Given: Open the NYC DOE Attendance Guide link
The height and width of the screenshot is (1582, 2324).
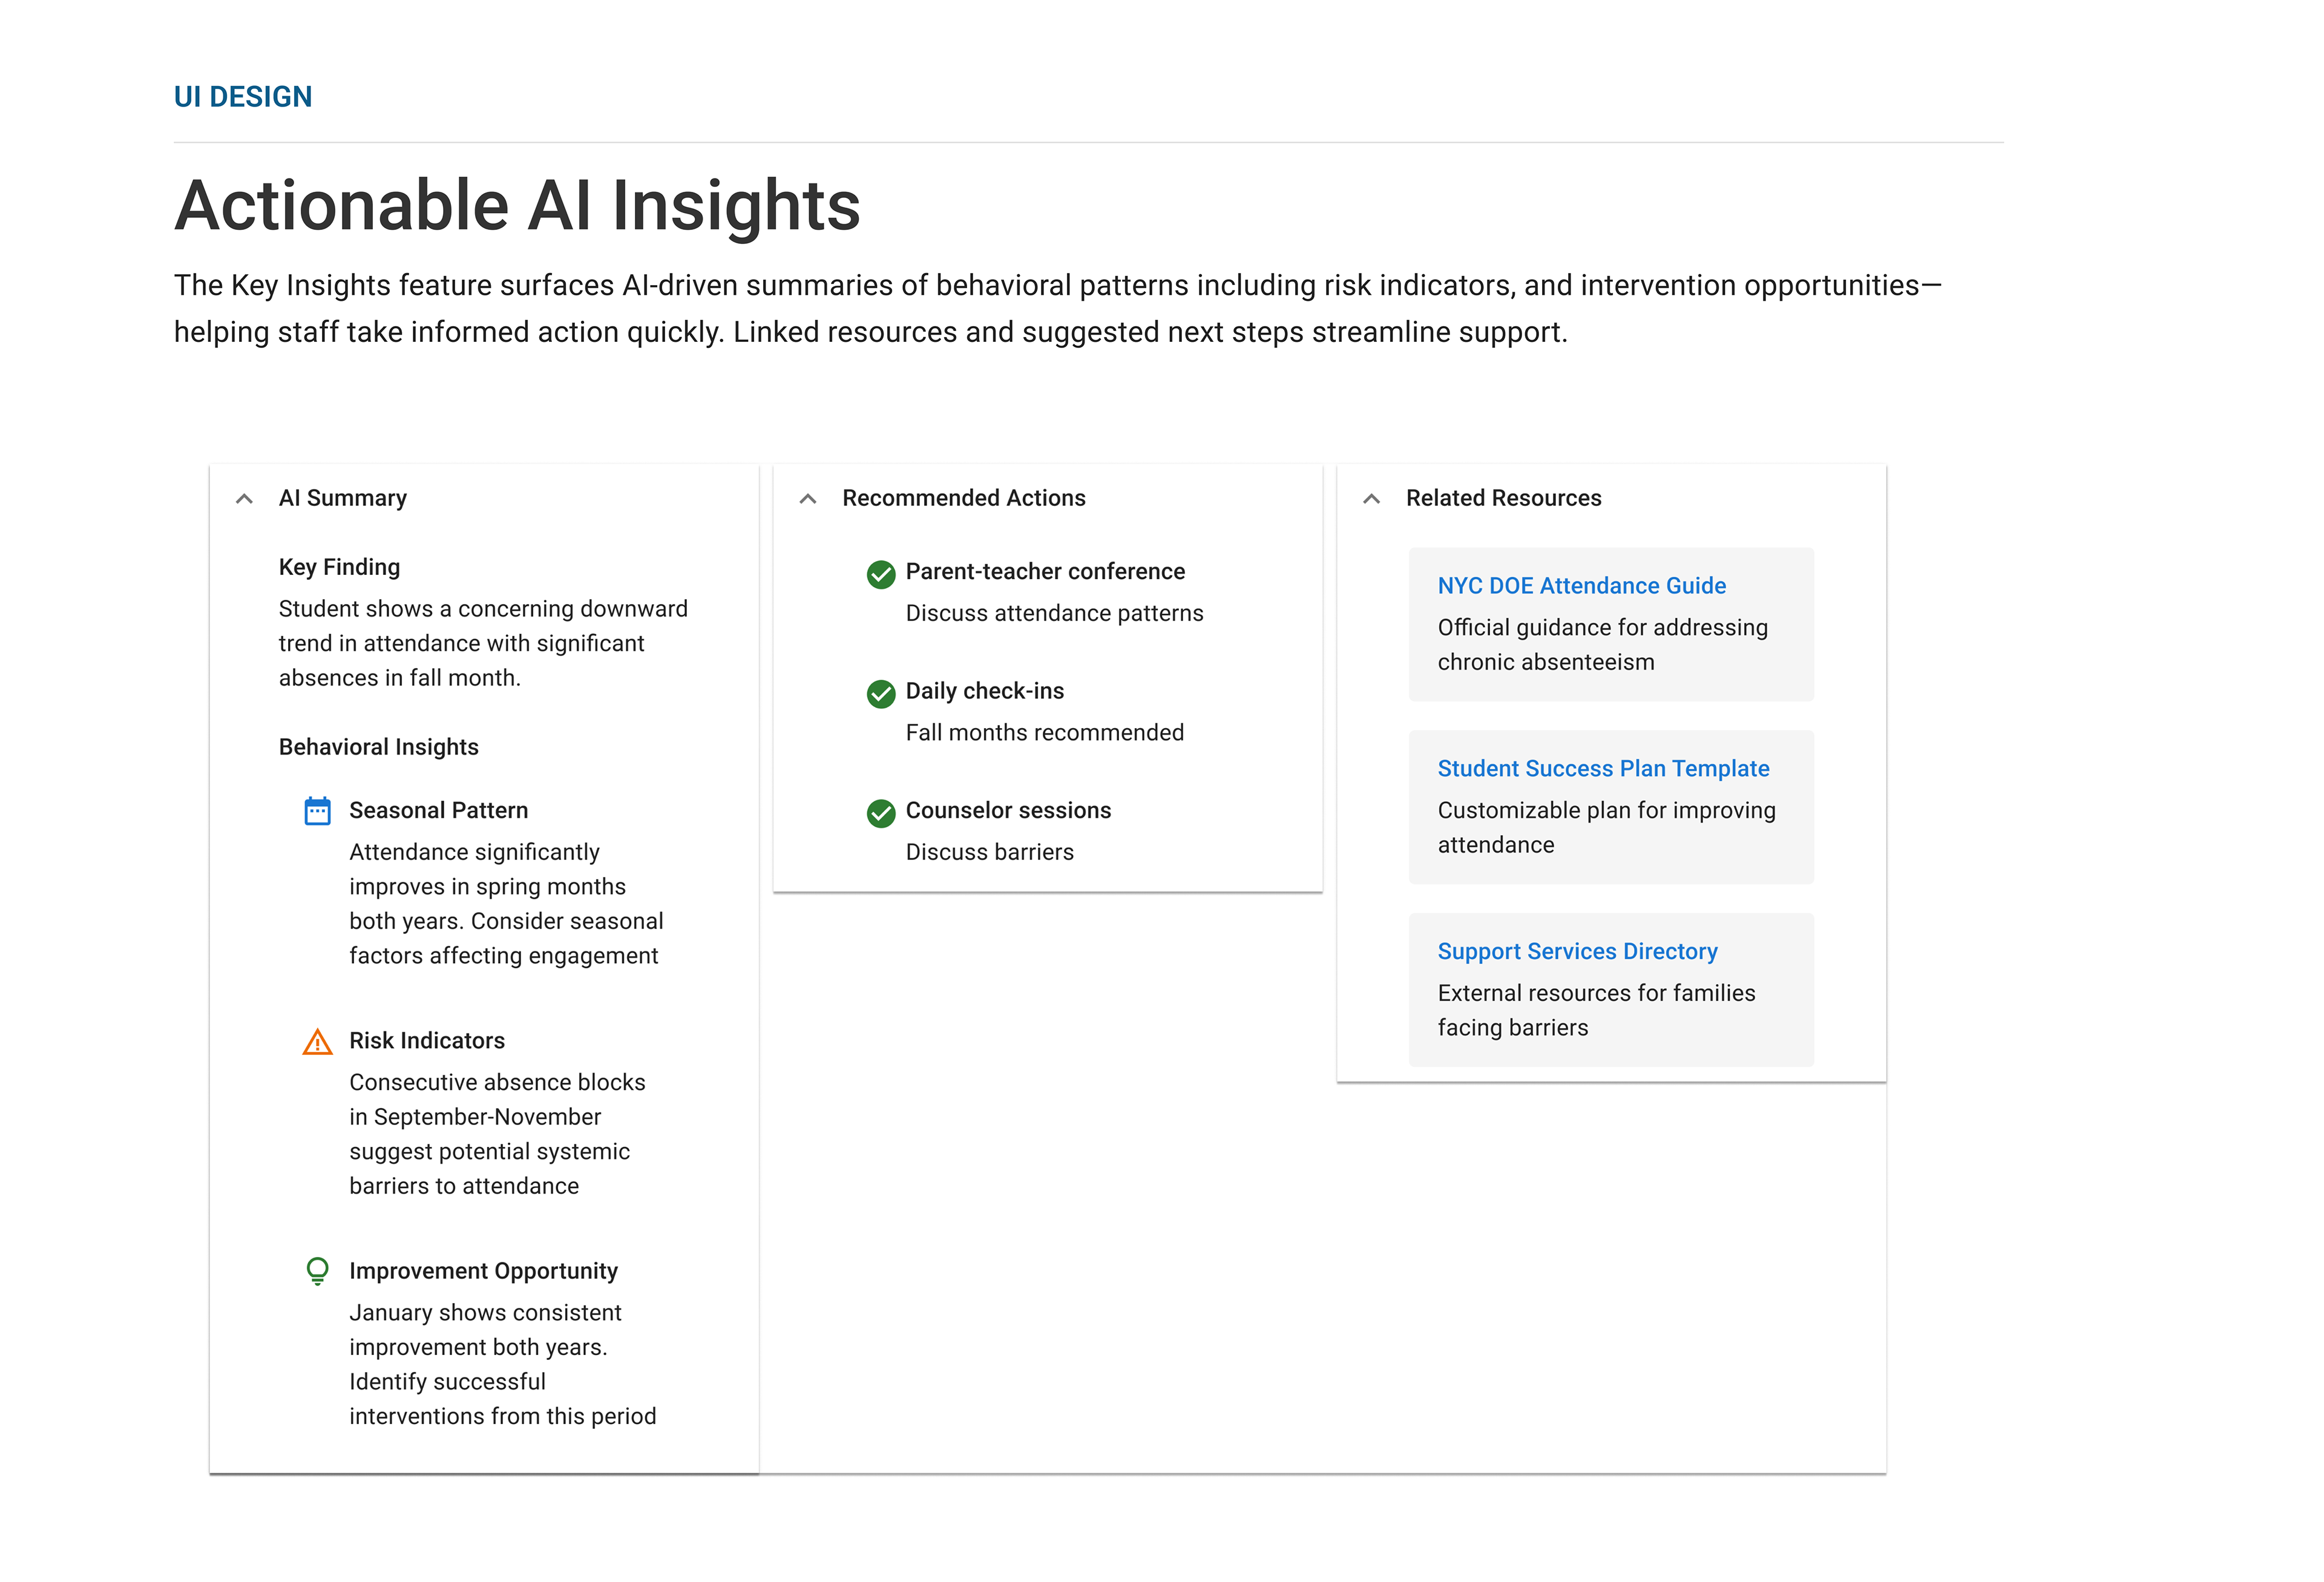Looking at the screenshot, I should (1581, 586).
